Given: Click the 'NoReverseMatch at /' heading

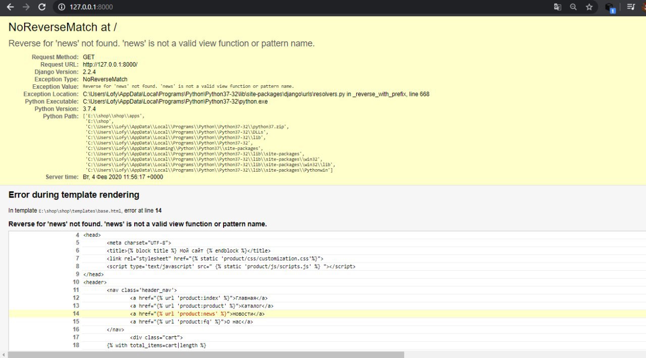Looking at the screenshot, I should click(63, 27).
